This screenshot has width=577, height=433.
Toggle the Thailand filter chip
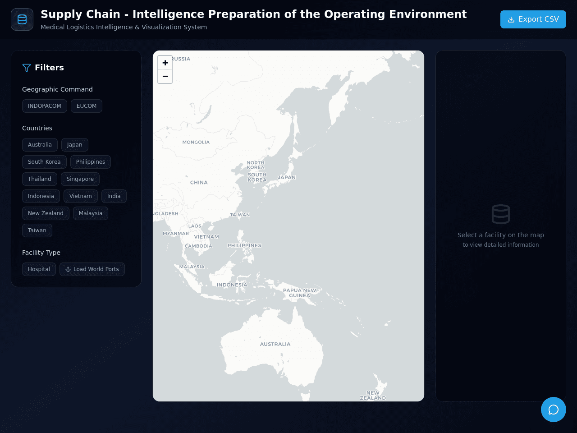pos(40,179)
